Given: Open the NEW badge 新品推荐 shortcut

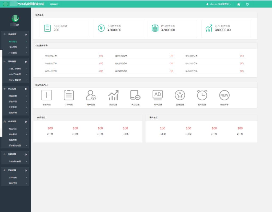Looking at the screenshot, I should [x=224, y=95].
